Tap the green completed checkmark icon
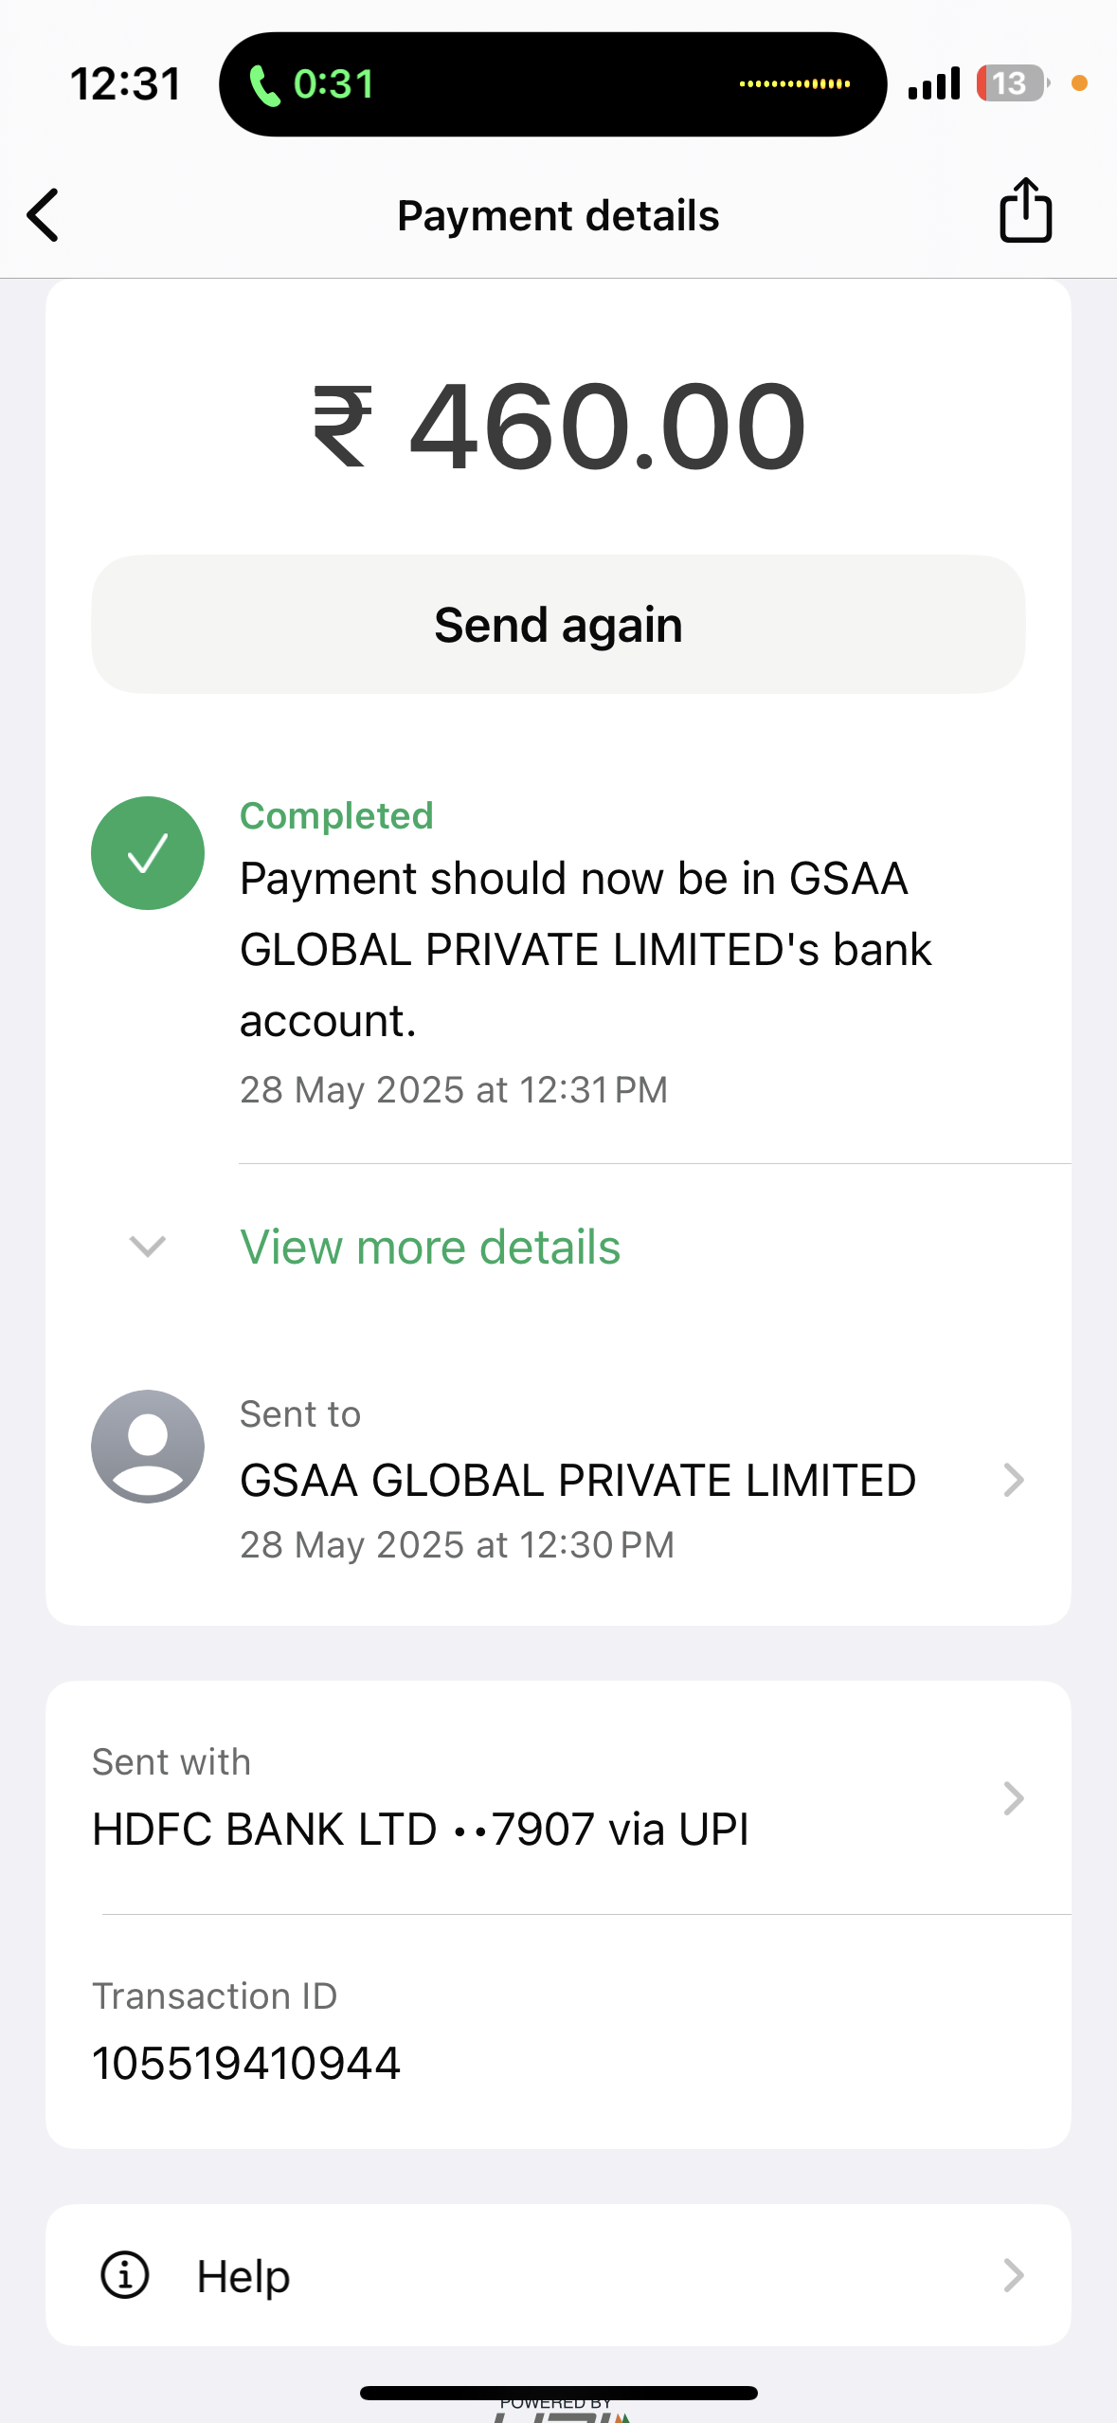Viewport: 1117px width, 2423px height. (148, 853)
